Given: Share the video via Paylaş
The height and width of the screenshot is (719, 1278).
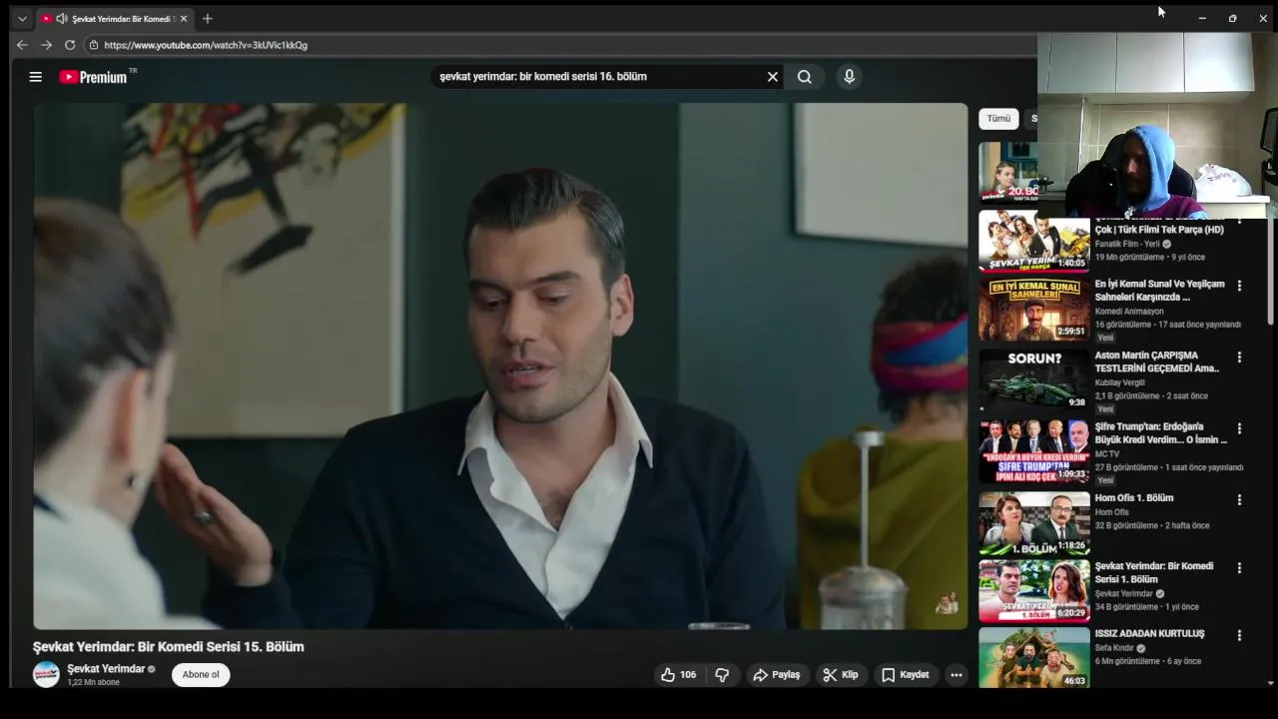Looking at the screenshot, I should pos(777,675).
